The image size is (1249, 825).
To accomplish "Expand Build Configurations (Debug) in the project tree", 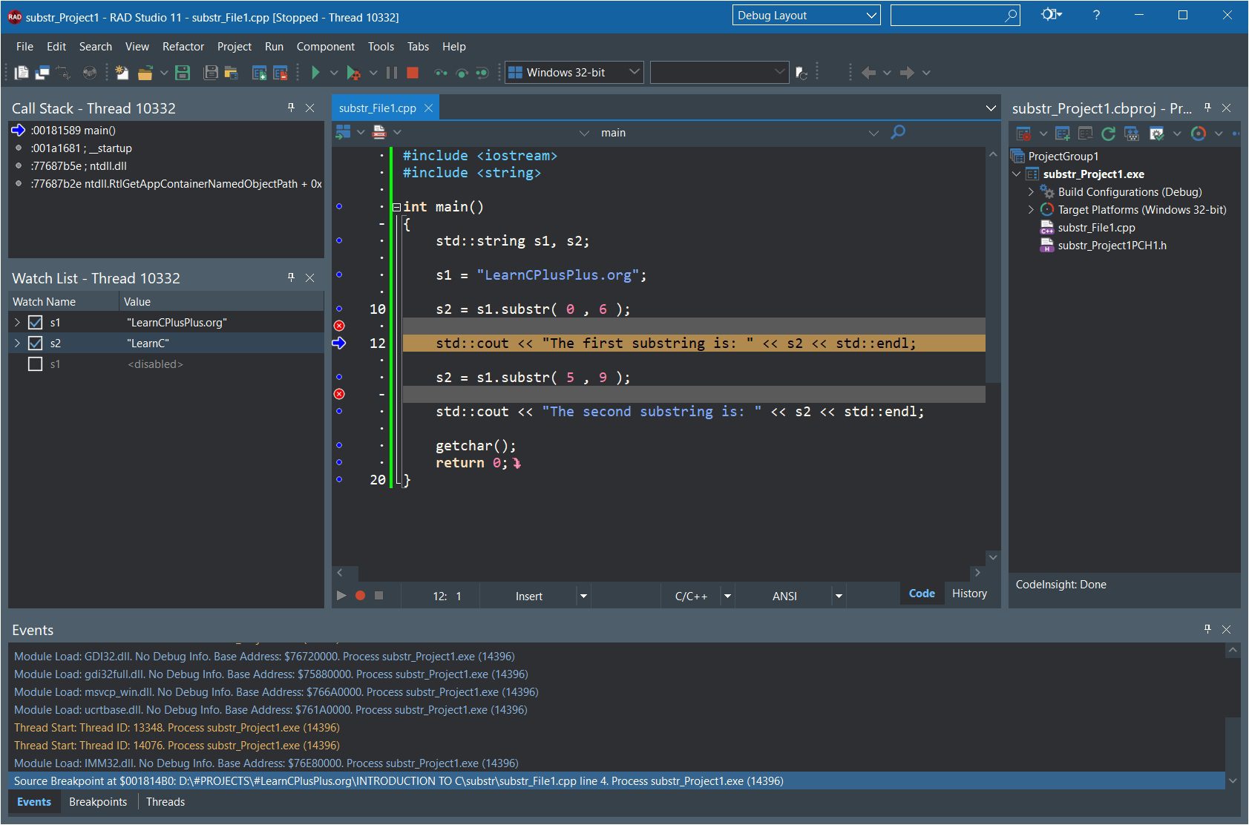I will 1031,191.
